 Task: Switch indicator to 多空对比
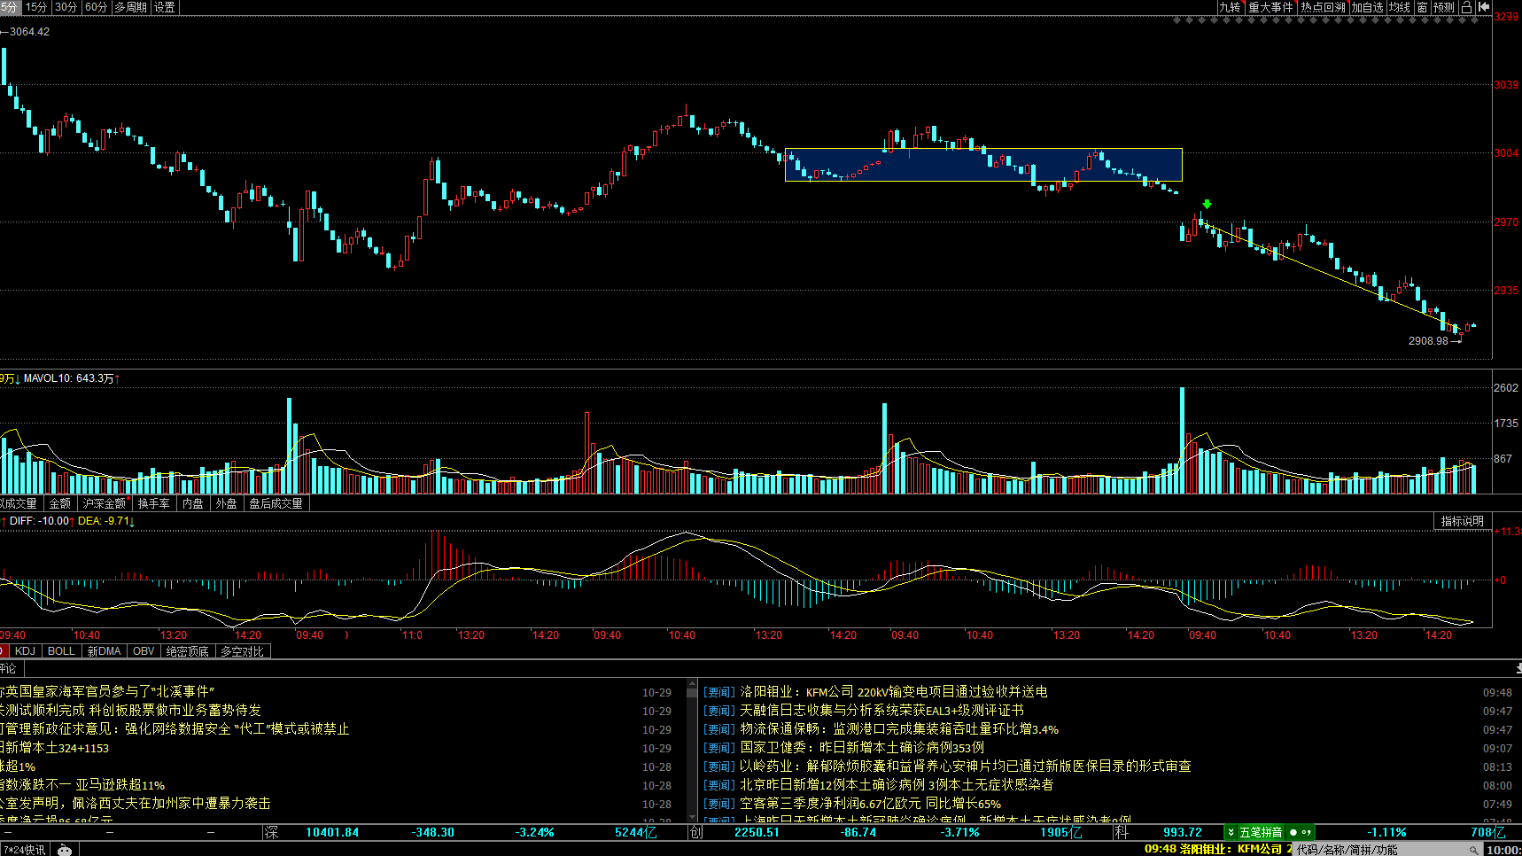[x=242, y=651]
